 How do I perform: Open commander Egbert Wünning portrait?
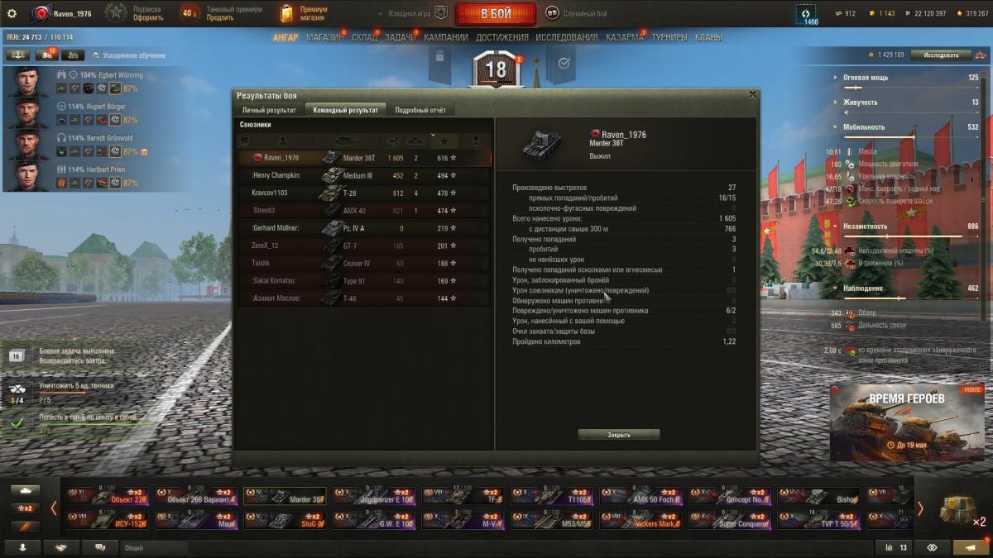point(26,82)
